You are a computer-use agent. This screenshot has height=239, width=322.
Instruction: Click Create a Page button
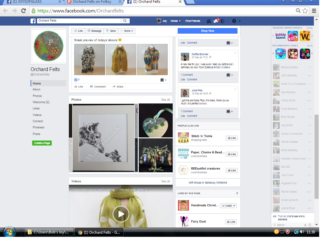coord(42,143)
